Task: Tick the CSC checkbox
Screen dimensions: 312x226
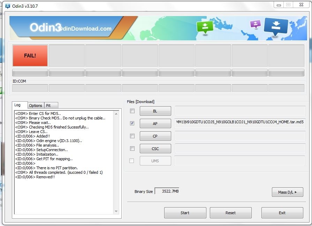Action: [132, 148]
